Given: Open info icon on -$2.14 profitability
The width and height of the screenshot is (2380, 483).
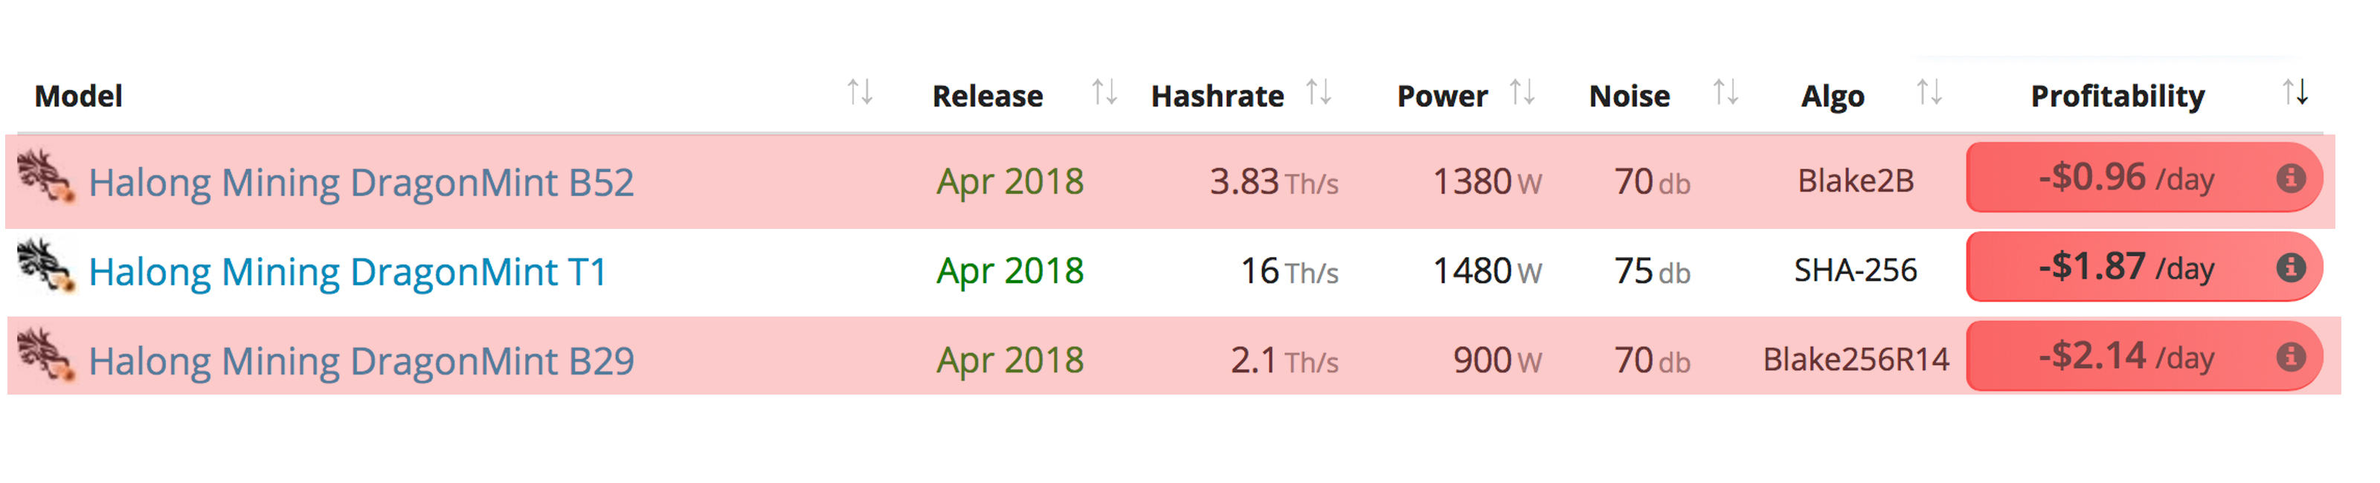Looking at the screenshot, I should point(2289,357).
